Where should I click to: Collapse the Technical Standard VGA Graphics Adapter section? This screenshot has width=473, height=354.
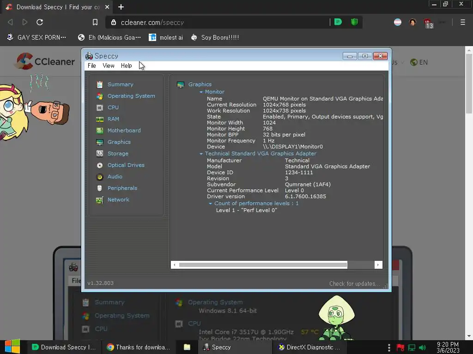click(x=201, y=153)
